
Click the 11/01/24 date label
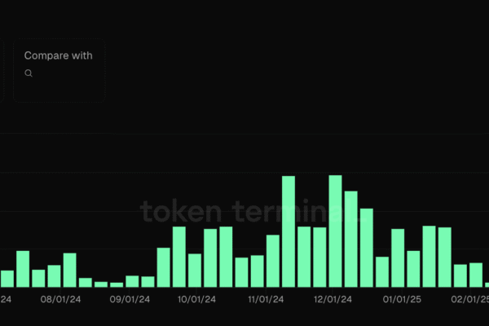click(265, 300)
